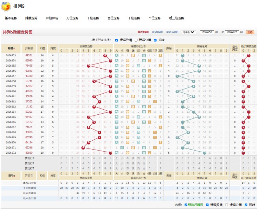Toggle the bottom 遗漏分层 checkbox

(x=227, y=205)
